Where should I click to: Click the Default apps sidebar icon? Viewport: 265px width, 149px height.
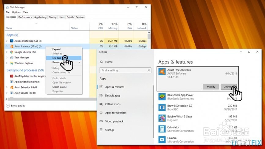(x=101, y=95)
